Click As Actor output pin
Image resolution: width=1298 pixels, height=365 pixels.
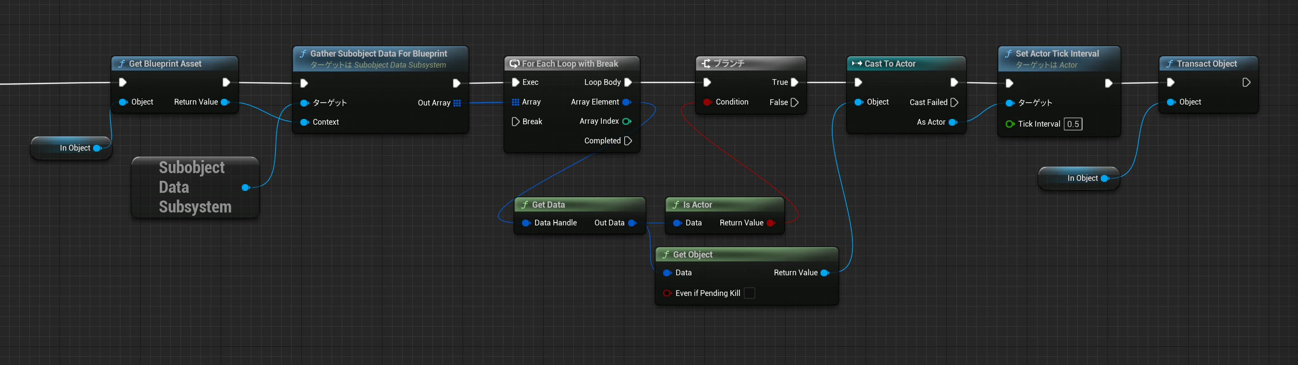(x=953, y=122)
